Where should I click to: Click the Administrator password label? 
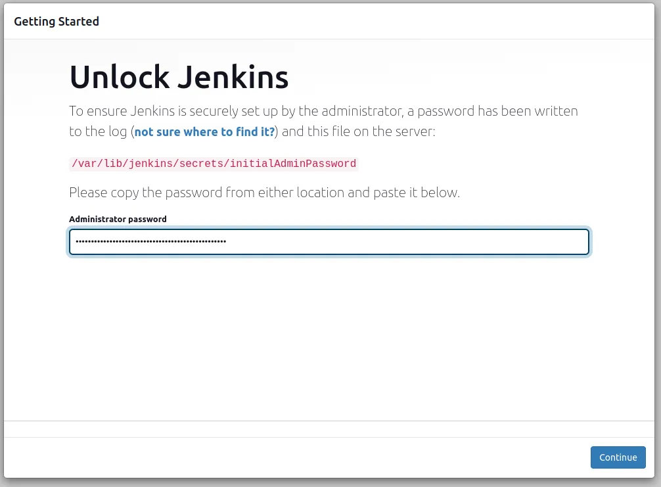click(118, 220)
